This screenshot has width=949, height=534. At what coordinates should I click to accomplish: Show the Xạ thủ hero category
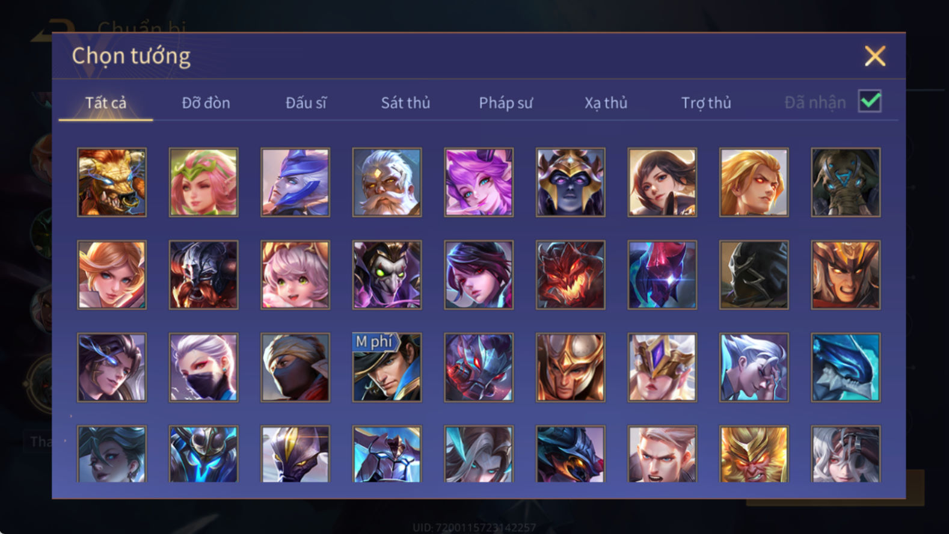click(606, 103)
